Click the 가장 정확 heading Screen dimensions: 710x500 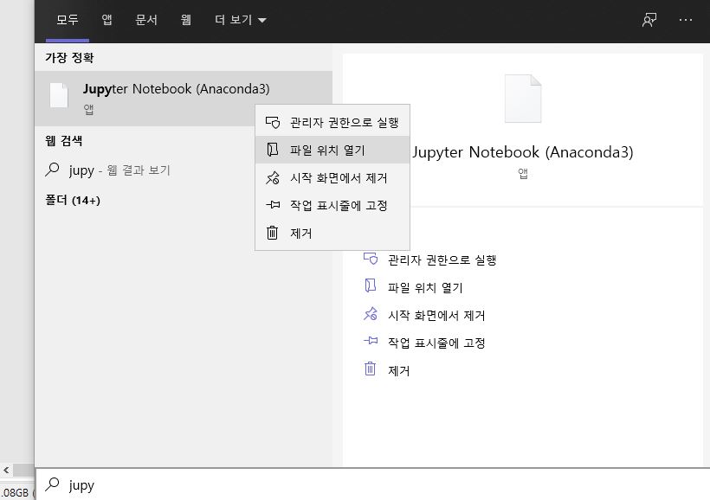[x=69, y=57]
